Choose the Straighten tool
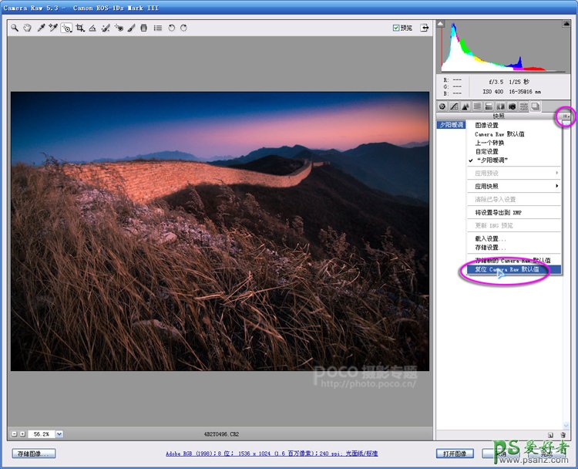The image size is (578, 469). (x=92, y=28)
